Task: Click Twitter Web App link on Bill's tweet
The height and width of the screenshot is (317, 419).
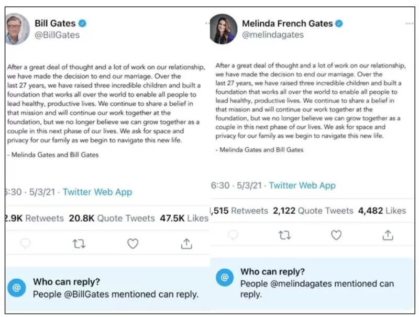Action: point(97,192)
